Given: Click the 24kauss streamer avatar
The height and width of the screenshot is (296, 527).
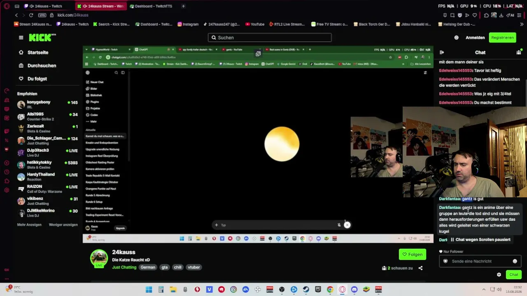Looking at the screenshot, I should (99, 258).
